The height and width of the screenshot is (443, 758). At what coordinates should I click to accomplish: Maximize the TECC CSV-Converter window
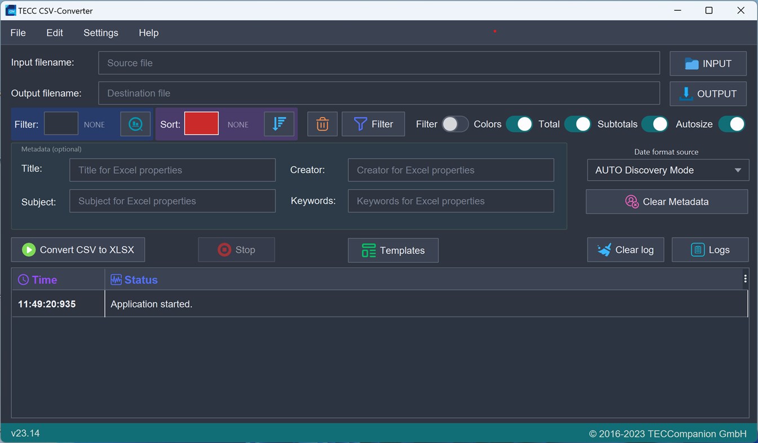709,11
